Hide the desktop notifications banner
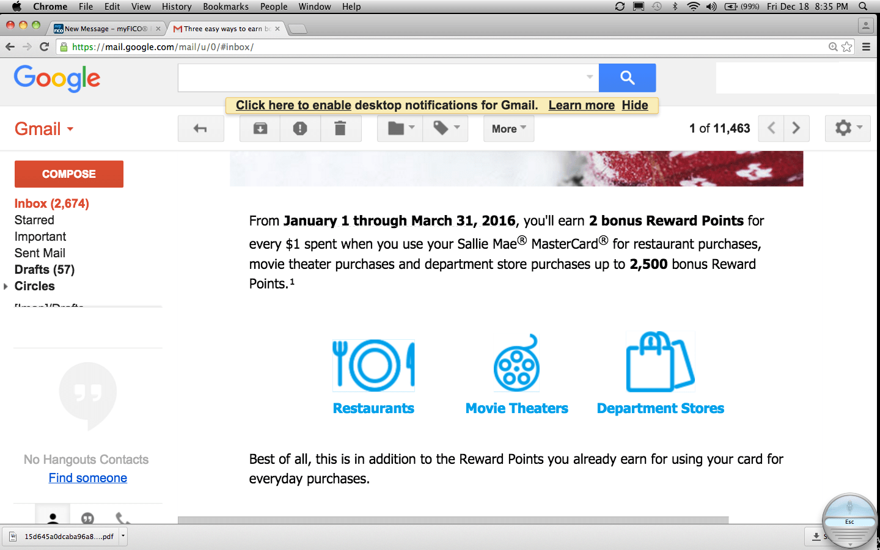Screen dimensions: 880x550 point(635,105)
